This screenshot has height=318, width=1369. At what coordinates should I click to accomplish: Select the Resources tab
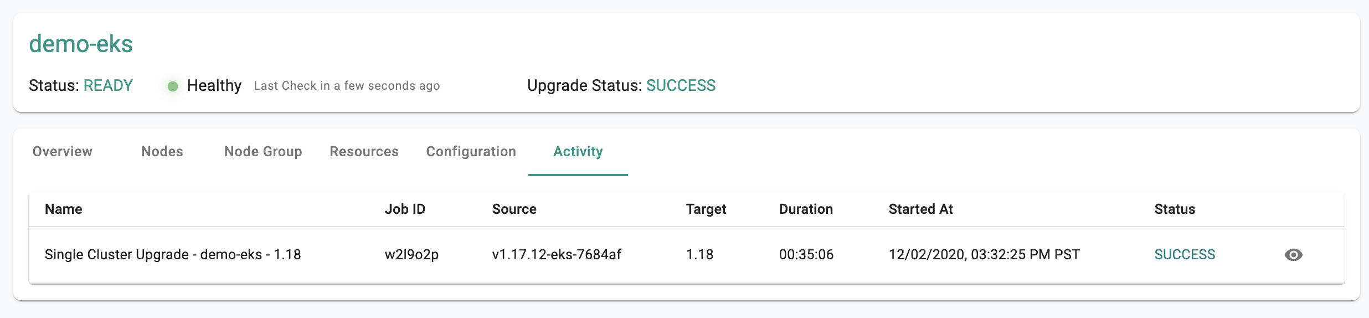[x=364, y=152]
